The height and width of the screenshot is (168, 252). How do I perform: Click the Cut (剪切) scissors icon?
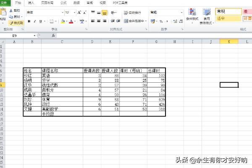coord(11,10)
